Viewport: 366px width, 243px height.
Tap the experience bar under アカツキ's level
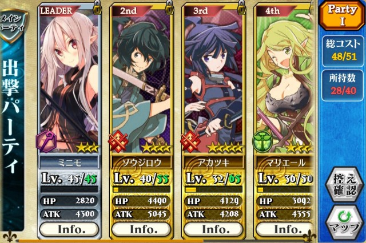point(213,189)
